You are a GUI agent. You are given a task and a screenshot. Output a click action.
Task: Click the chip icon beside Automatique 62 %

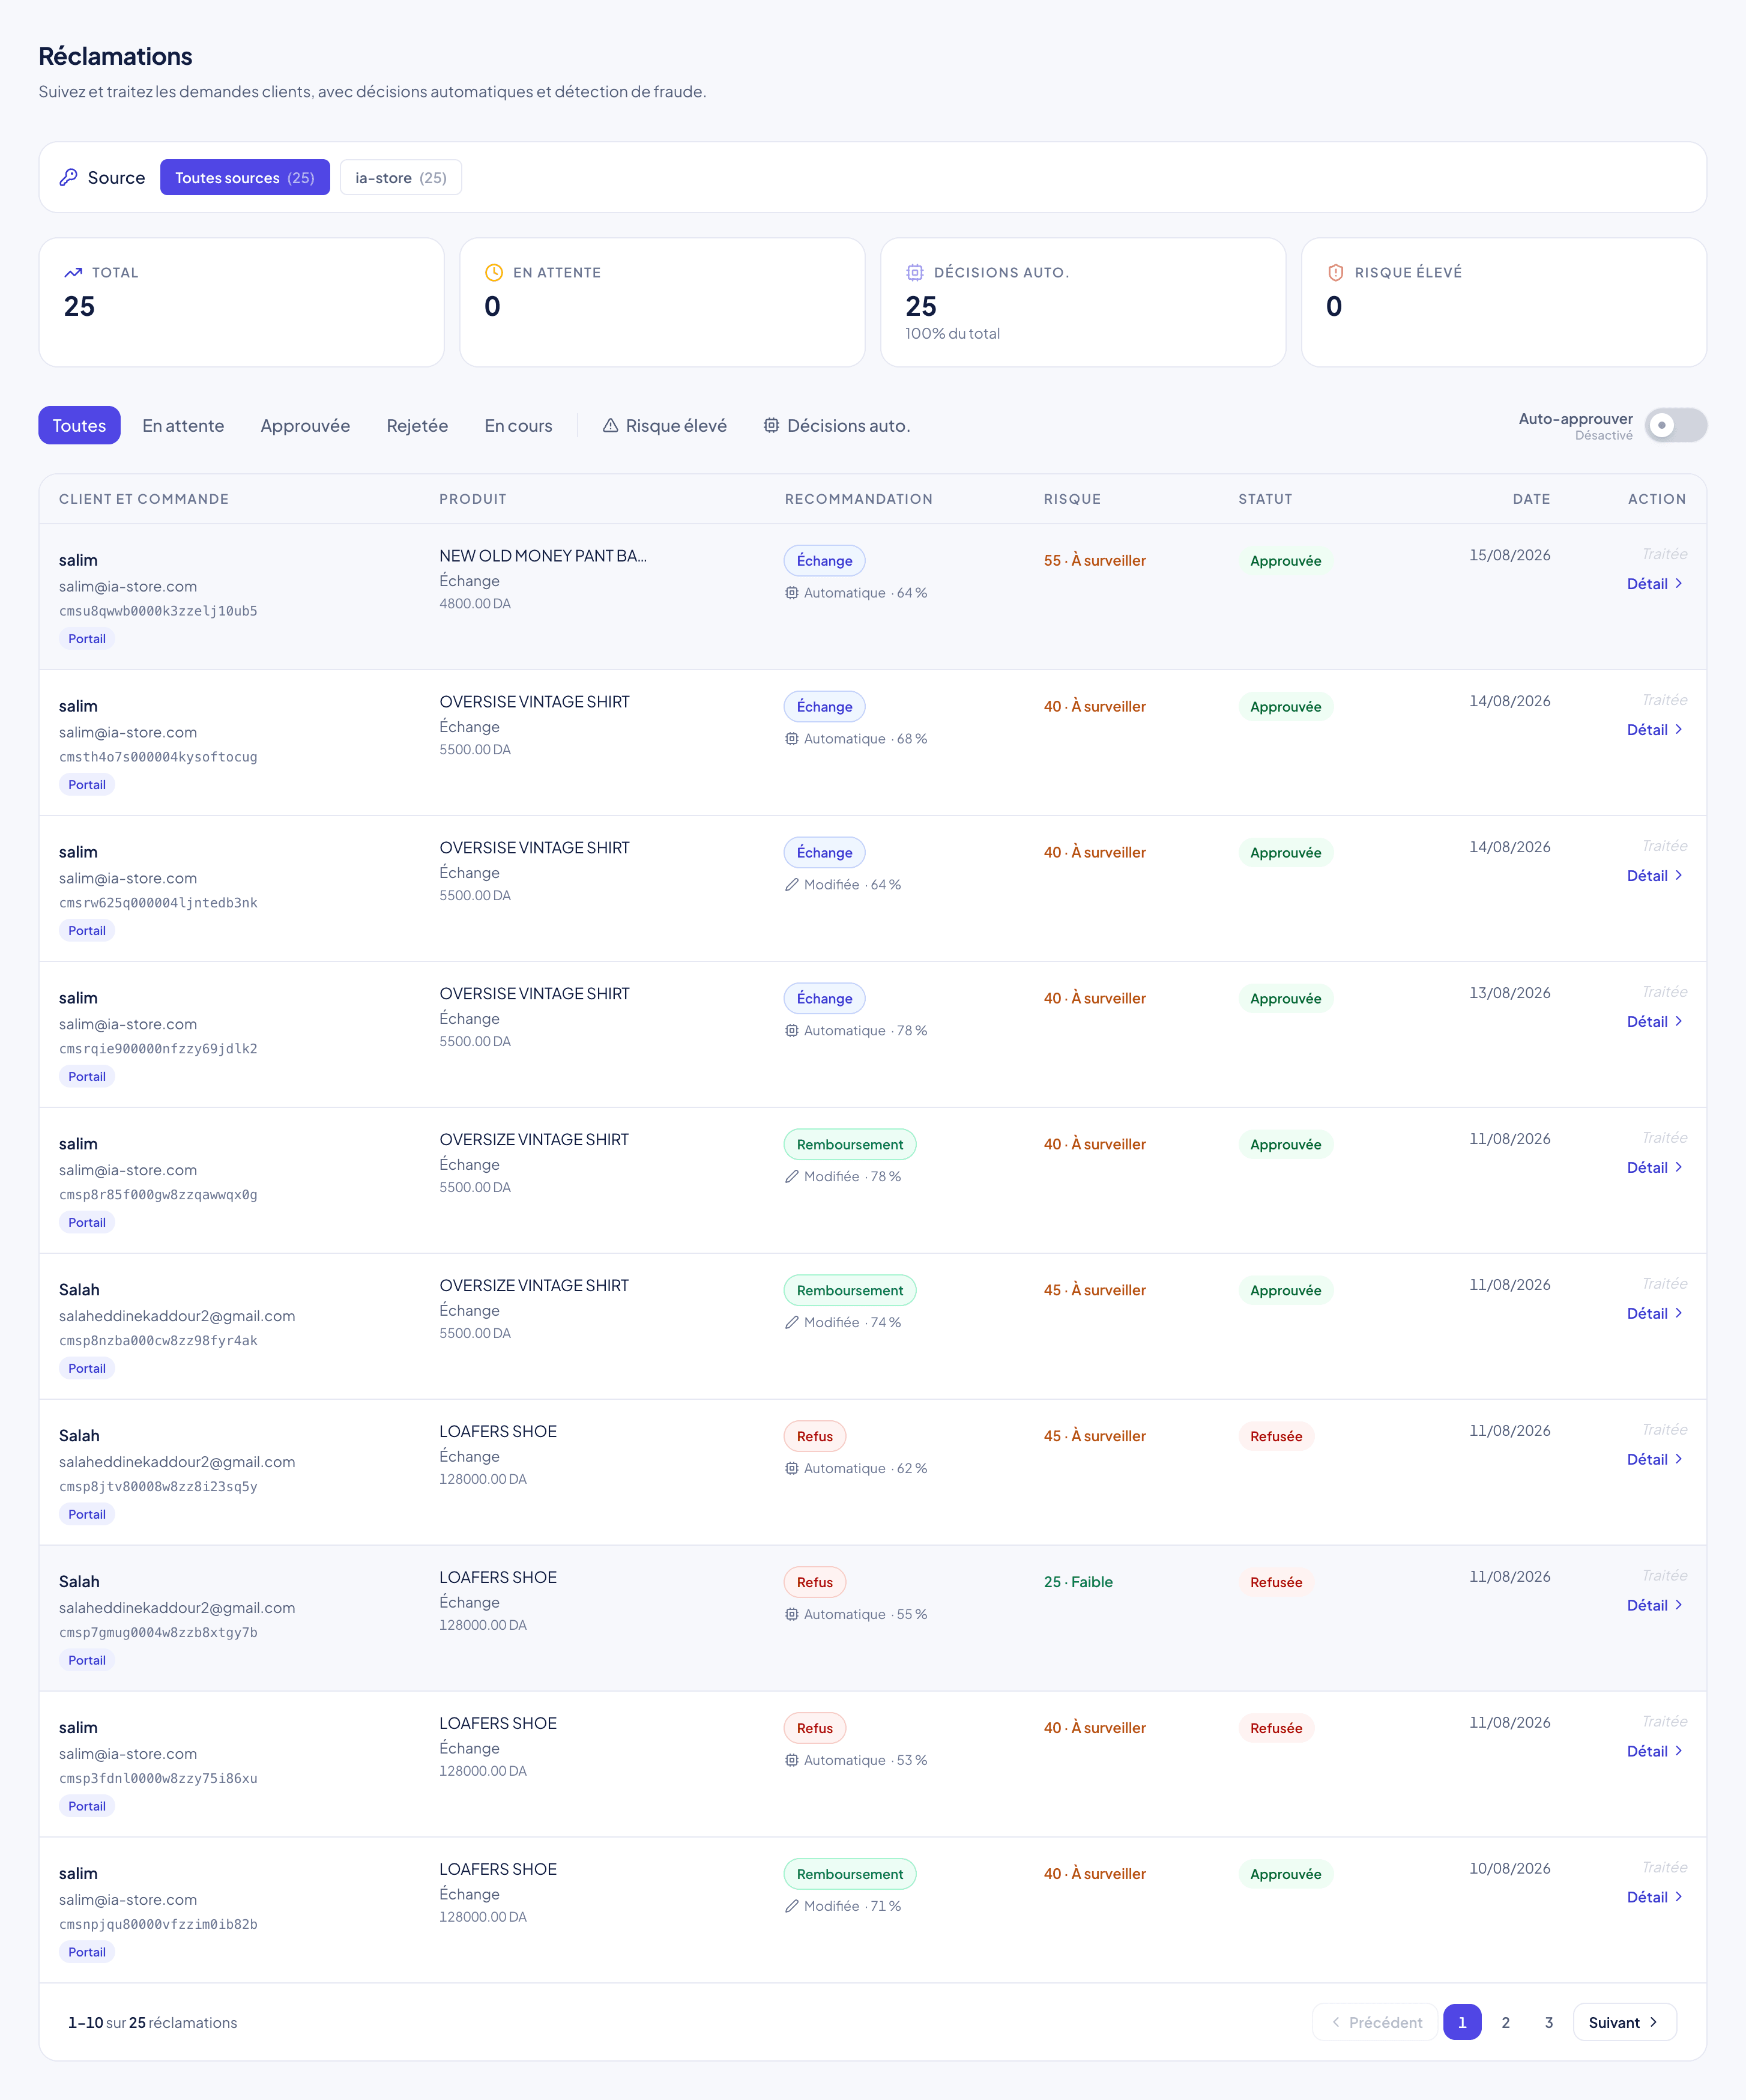click(792, 1468)
